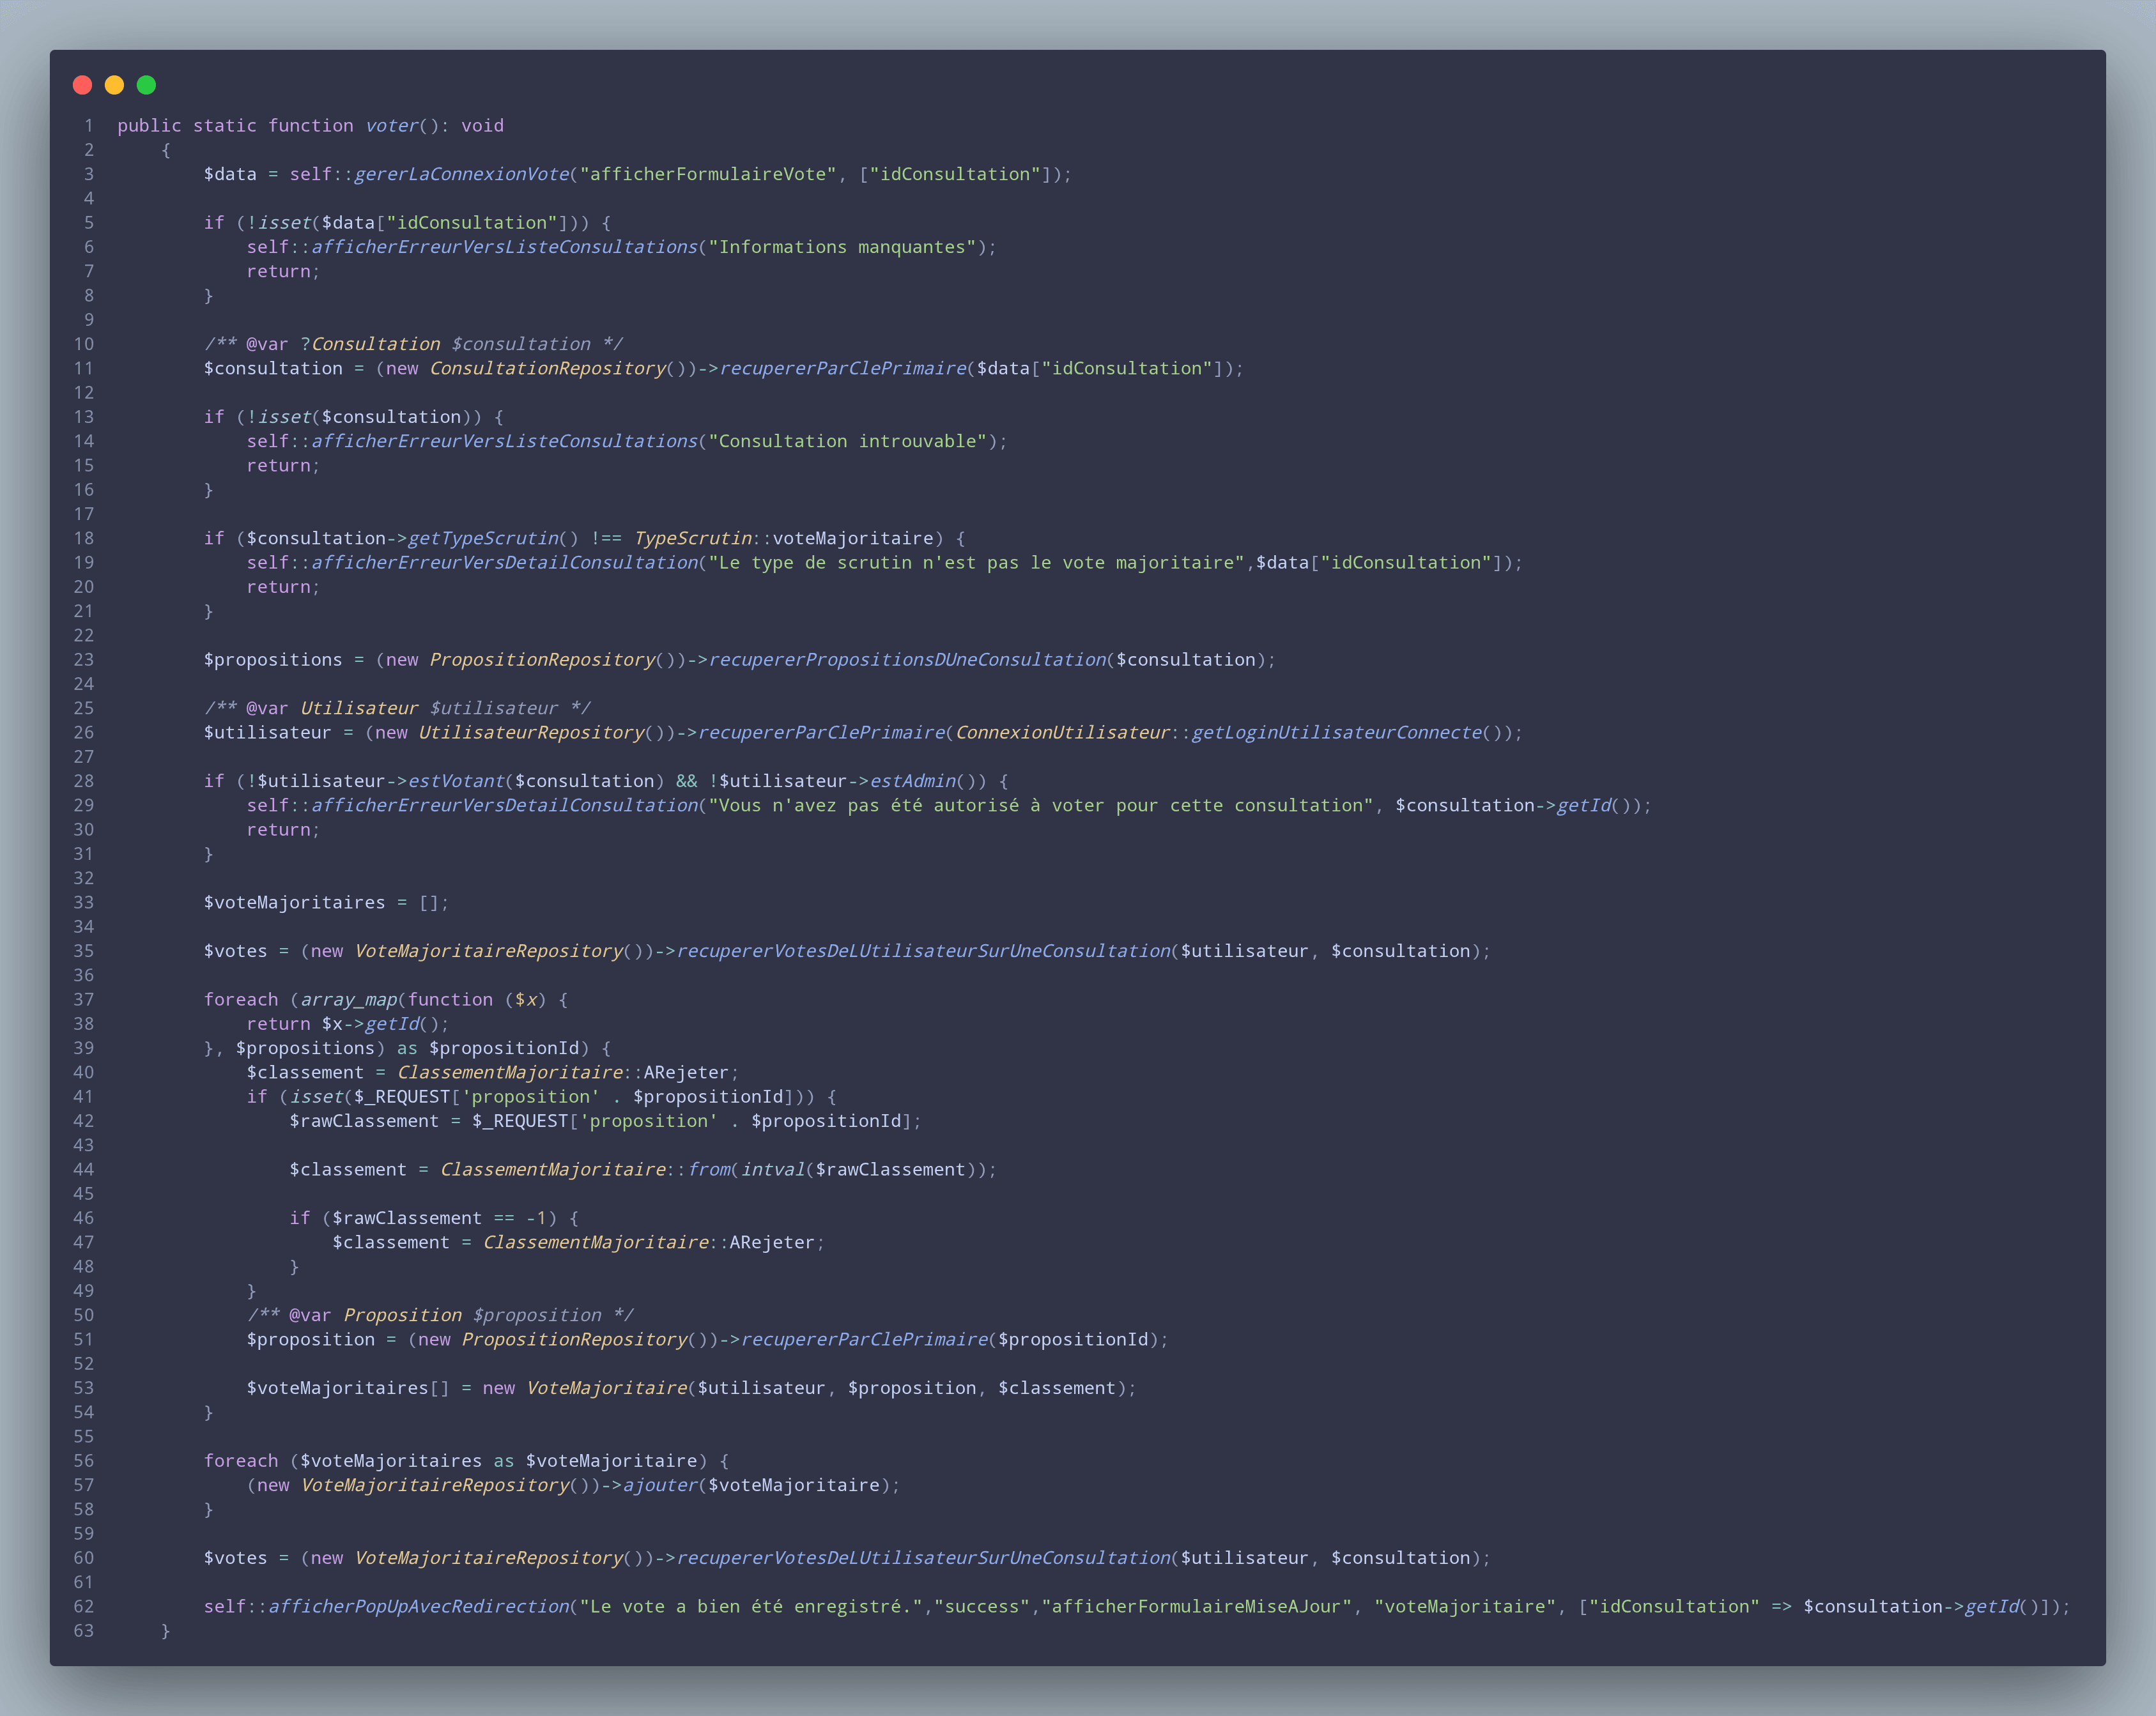The height and width of the screenshot is (1716, 2156).
Task: Click "$voteMajoritaires = []" on line 33
Action: (x=321, y=903)
